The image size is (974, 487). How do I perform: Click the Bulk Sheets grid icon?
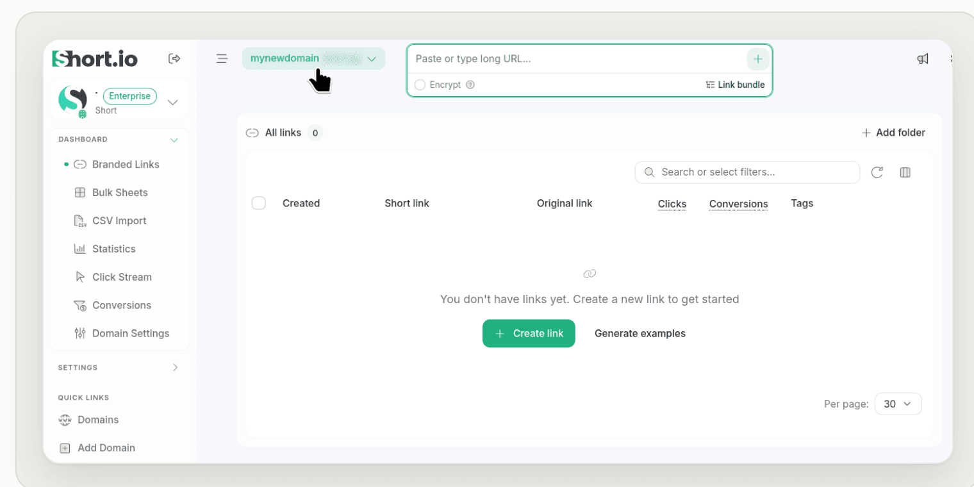(80, 192)
